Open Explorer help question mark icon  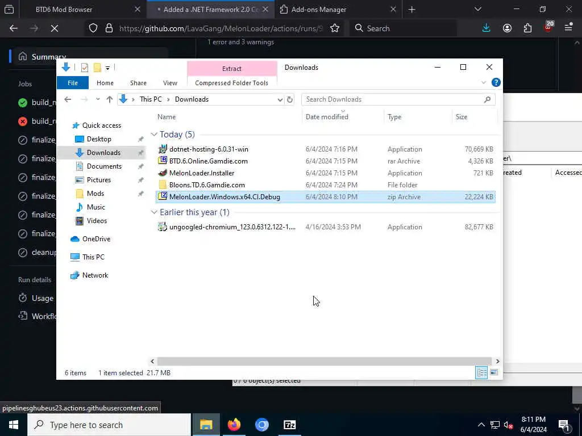pyautogui.click(x=496, y=82)
